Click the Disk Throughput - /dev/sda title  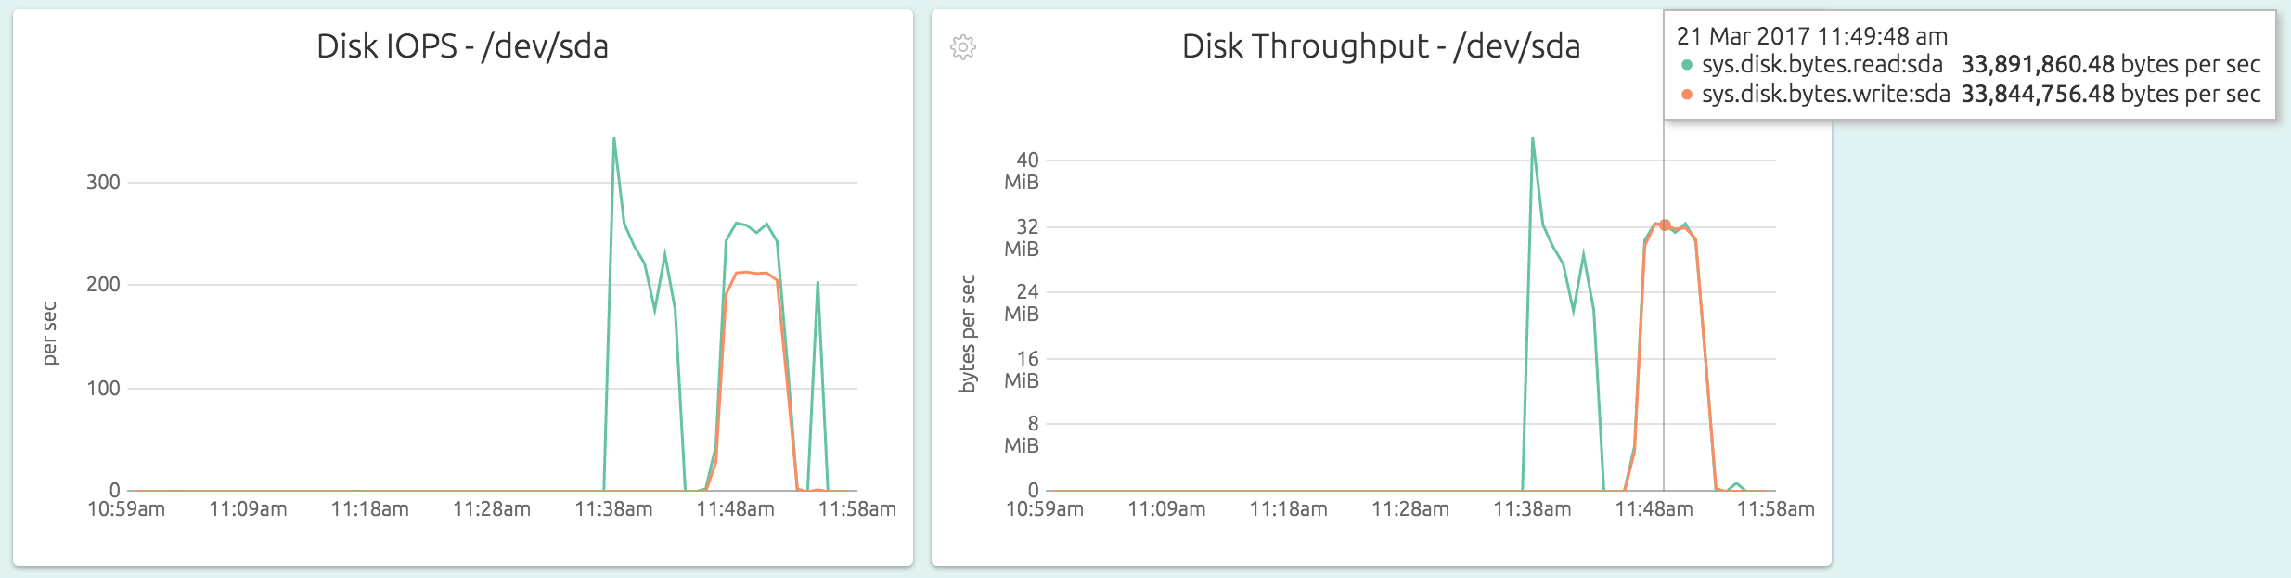(x=1381, y=46)
